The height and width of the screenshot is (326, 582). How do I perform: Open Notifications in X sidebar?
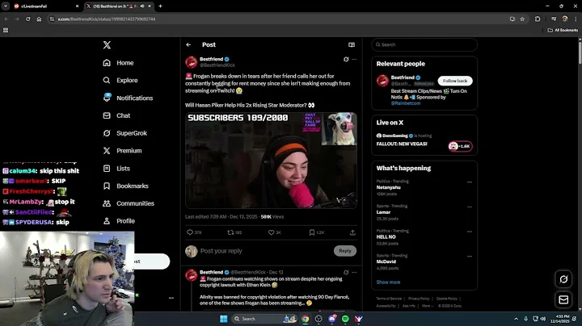click(128, 98)
